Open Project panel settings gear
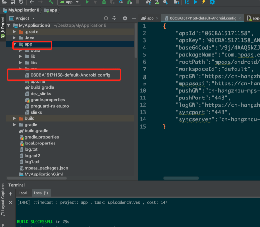 (x=125, y=18)
